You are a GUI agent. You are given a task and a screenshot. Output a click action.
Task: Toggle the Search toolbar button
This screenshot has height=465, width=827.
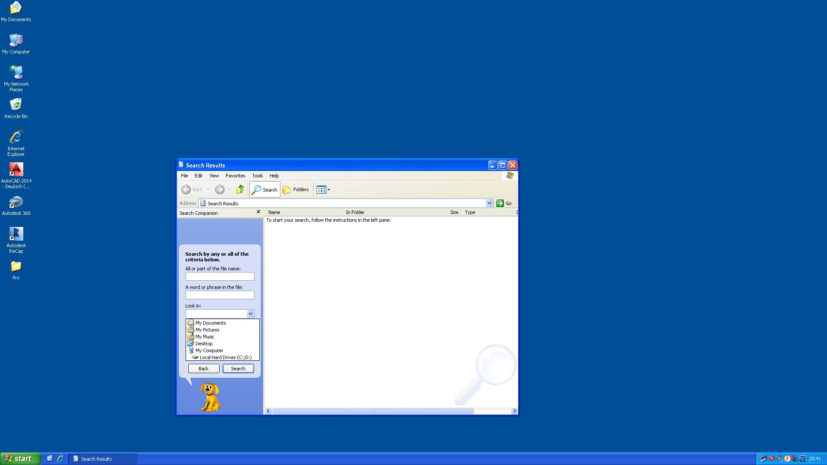click(x=264, y=189)
